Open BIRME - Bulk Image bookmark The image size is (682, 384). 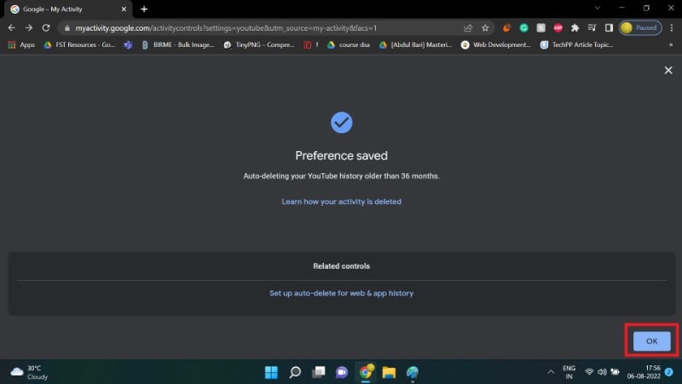(178, 44)
